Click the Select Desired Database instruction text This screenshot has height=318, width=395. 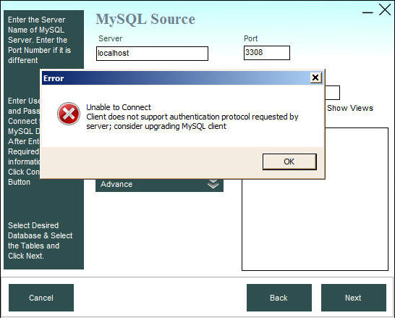tap(41, 240)
